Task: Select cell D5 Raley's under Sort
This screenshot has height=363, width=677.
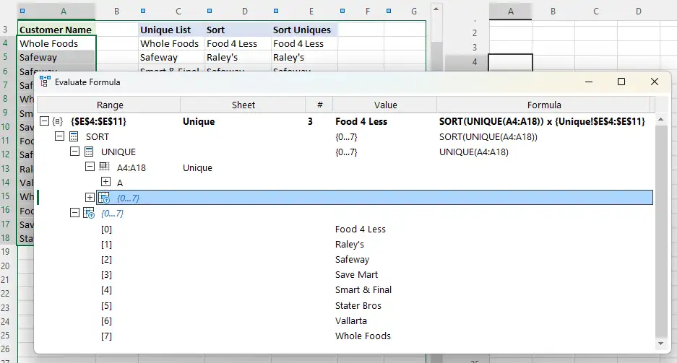Action: click(238, 57)
